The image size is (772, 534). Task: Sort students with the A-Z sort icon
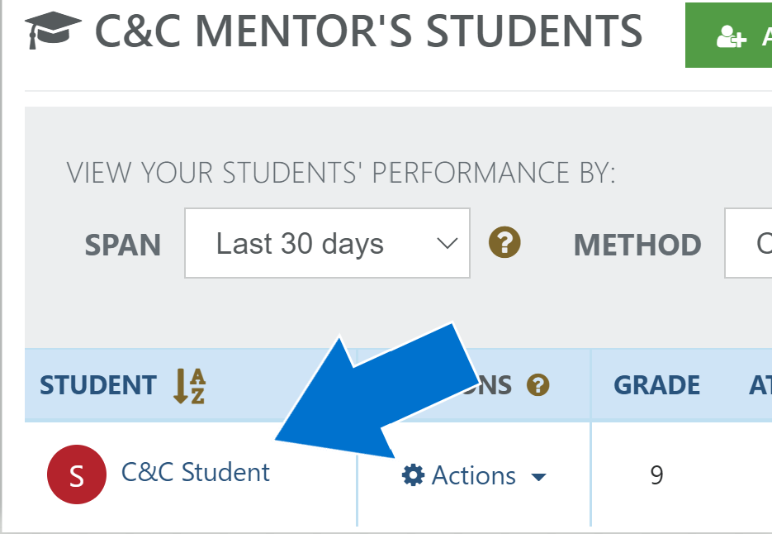189,385
